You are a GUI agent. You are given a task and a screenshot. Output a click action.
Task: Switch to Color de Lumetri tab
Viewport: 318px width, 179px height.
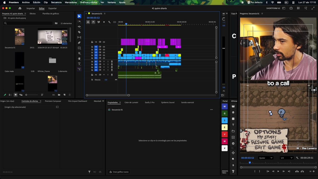[131, 102]
